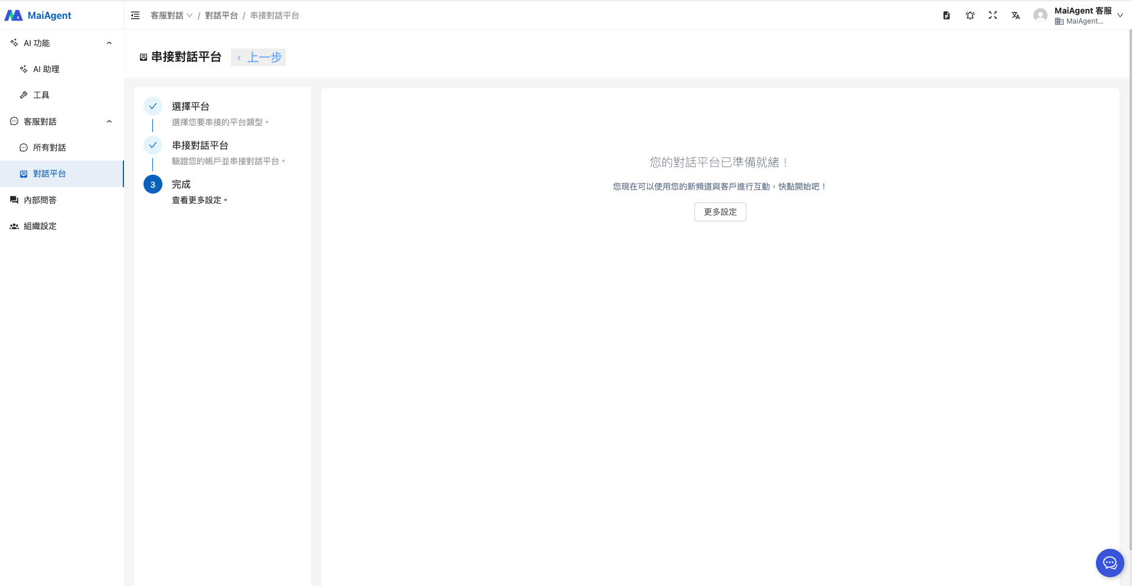
Task: Toggle fullscreen mode icon
Action: click(993, 15)
